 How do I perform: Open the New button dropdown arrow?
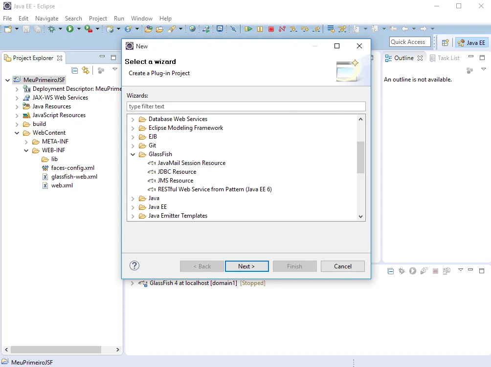click(x=17, y=29)
